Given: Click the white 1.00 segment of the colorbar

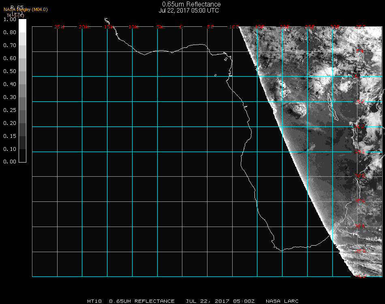Looking at the screenshot, I should (x=22, y=26).
